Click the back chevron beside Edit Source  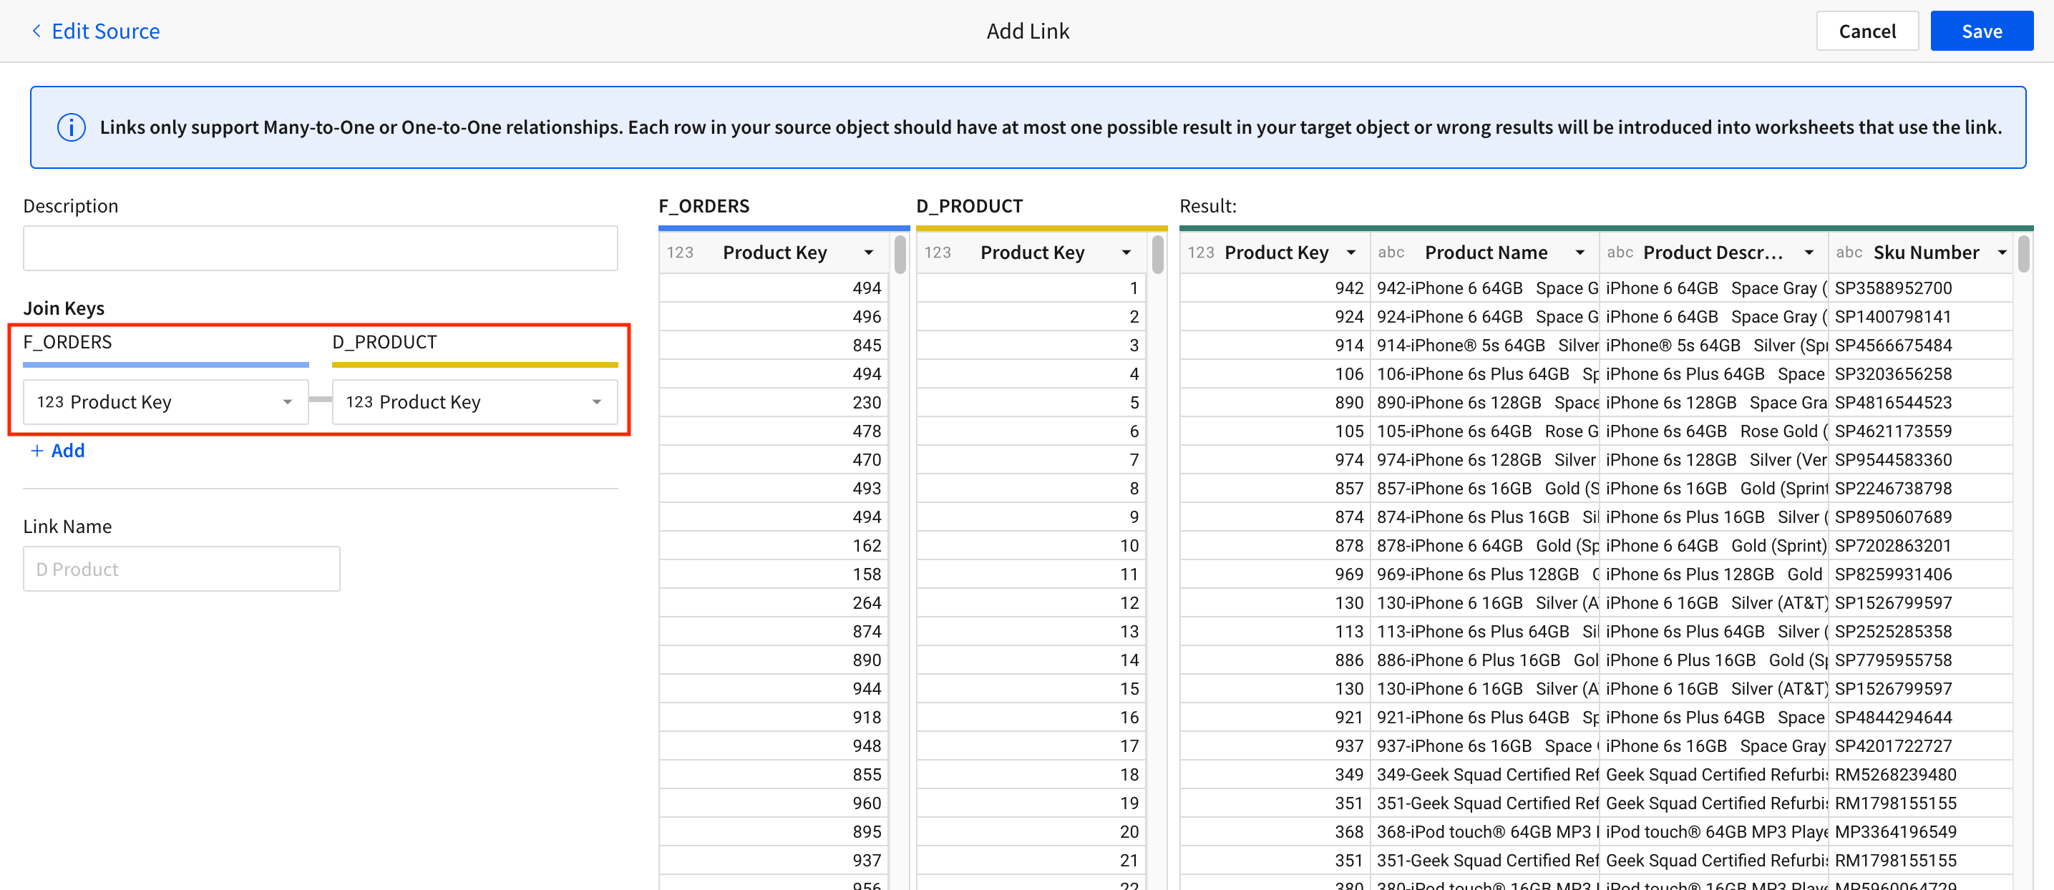point(36,30)
